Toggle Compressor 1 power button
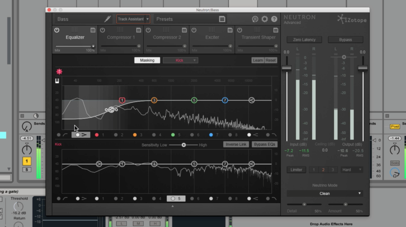 point(103,30)
